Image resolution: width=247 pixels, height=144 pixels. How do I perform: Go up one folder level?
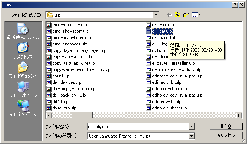click(x=177, y=15)
